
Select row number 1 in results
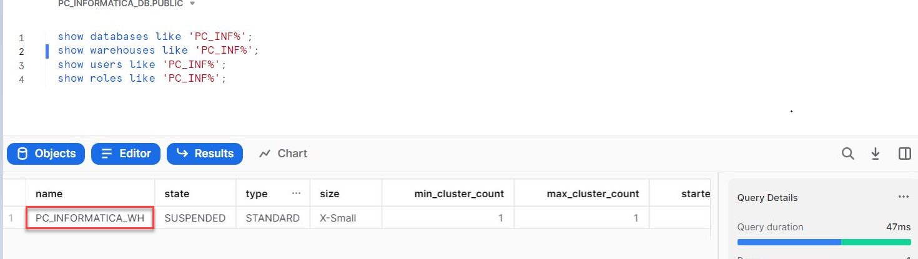(x=11, y=218)
